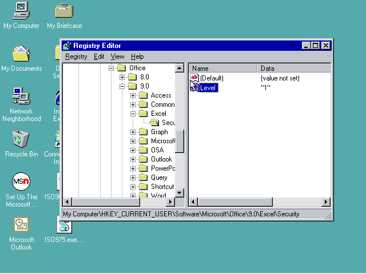Expand the Shortcut key
Viewport: 366px width, 274px height.
[x=133, y=187]
